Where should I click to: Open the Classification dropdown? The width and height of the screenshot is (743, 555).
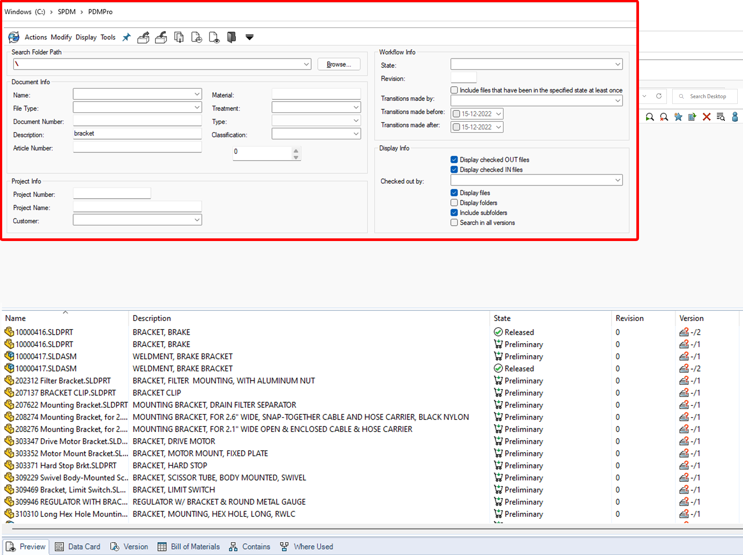click(356, 134)
